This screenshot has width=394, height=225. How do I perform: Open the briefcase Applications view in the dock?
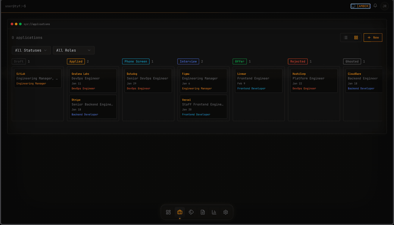[180, 212]
